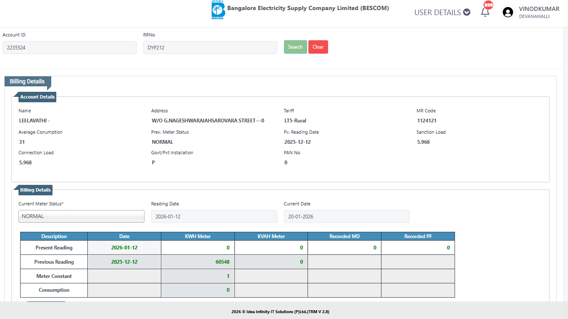Click the RRNo input field
The width and height of the screenshot is (568, 319).
pyautogui.click(x=210, y=47)
